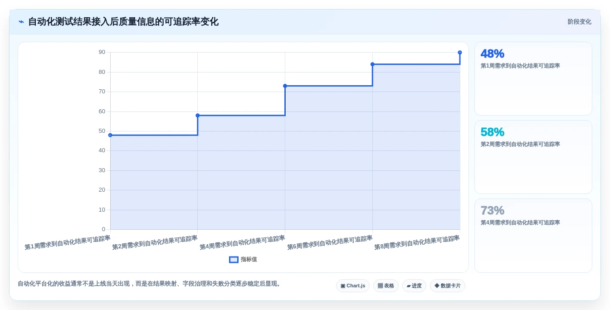
Task: Click the 73% data card value
Action: pyautogui.click(x=493, y=211)
